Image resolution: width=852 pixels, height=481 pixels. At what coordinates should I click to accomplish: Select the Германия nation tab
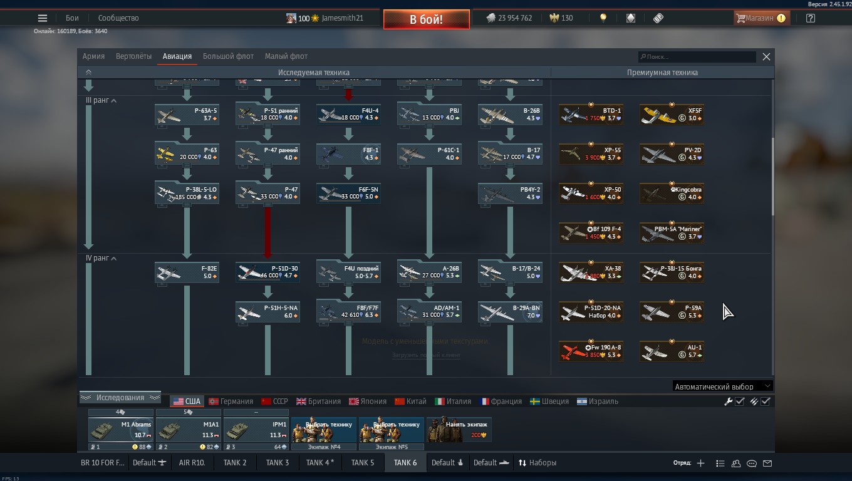(x=231, y=401)
